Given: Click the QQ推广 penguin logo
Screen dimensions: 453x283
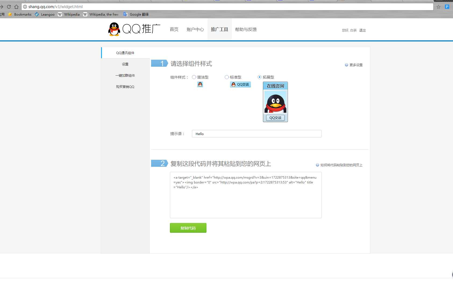Looking at the screenshot, I should pos(134,29).
